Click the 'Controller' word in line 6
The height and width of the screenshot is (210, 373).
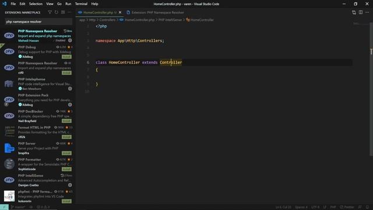click(x=171, y=62)
